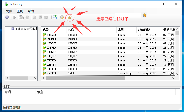Click the EURCHF row icon
The image size is (184, 112).
pos(44,52)
